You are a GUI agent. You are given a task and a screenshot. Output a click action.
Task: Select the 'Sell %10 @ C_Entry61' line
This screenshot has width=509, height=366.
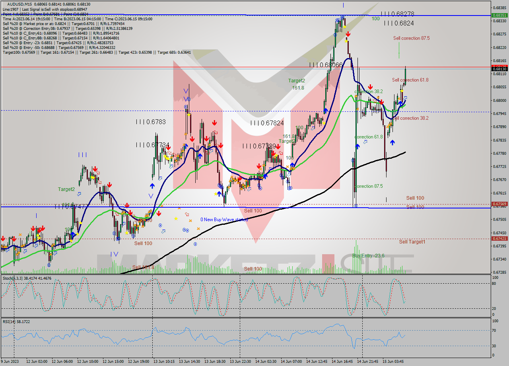(61, 33)
